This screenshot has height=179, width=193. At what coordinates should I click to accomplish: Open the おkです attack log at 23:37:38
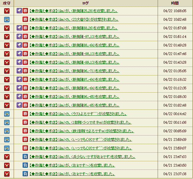(72, 174)
